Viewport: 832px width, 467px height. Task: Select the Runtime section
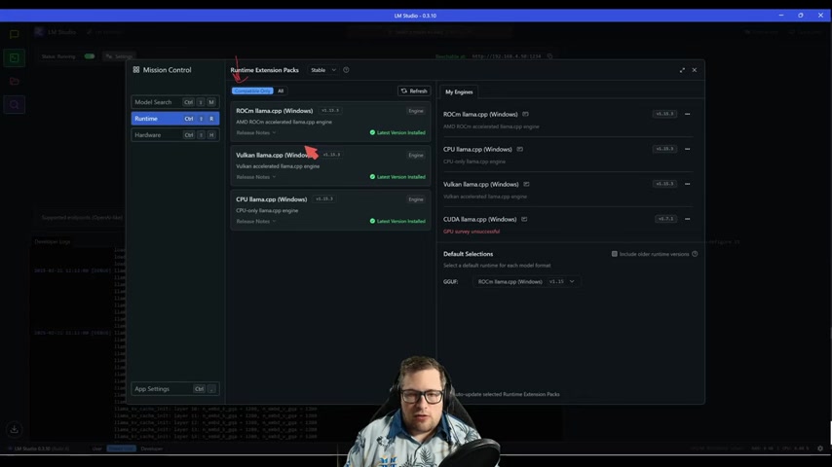pos(175,119)
